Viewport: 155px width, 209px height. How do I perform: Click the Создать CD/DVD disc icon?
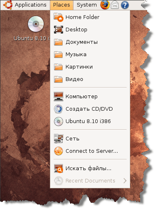(59, 109)
